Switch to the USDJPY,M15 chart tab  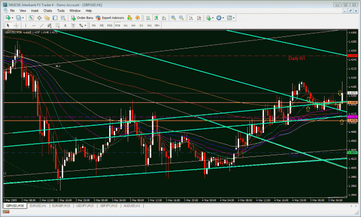point(85,205)
